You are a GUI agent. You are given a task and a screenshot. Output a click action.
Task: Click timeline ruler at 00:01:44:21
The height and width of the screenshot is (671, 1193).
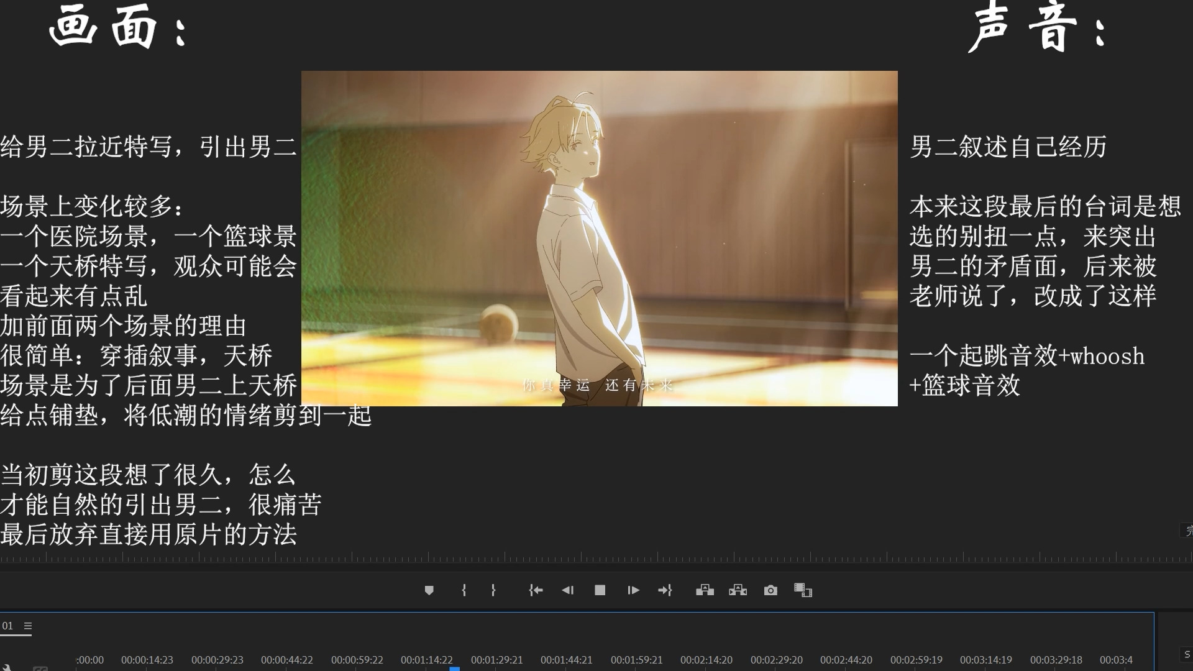click(x=567, y=660)
